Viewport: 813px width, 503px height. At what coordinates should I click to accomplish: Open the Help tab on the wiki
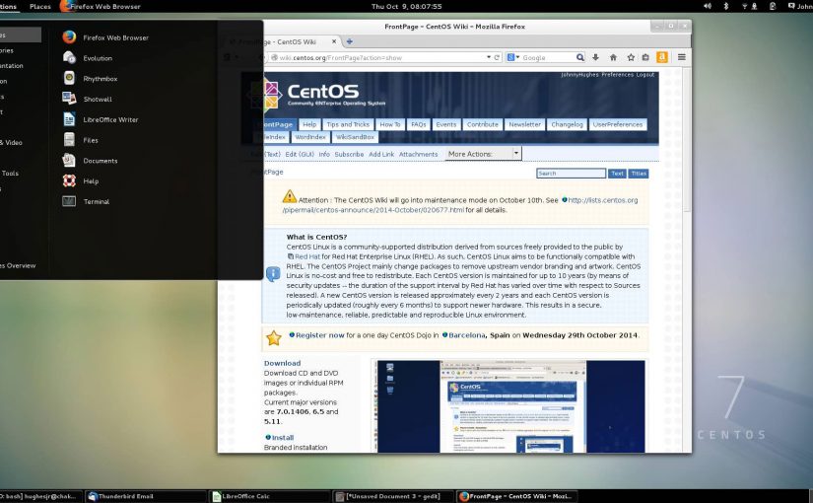coord(309,124)
